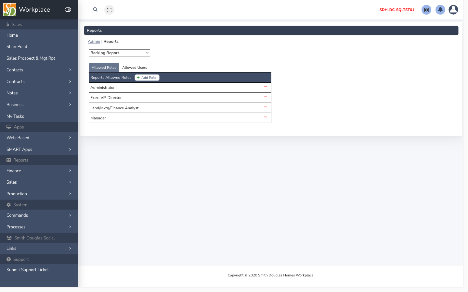Click the Workplace title text
The image size is (468, 292).
34,10
